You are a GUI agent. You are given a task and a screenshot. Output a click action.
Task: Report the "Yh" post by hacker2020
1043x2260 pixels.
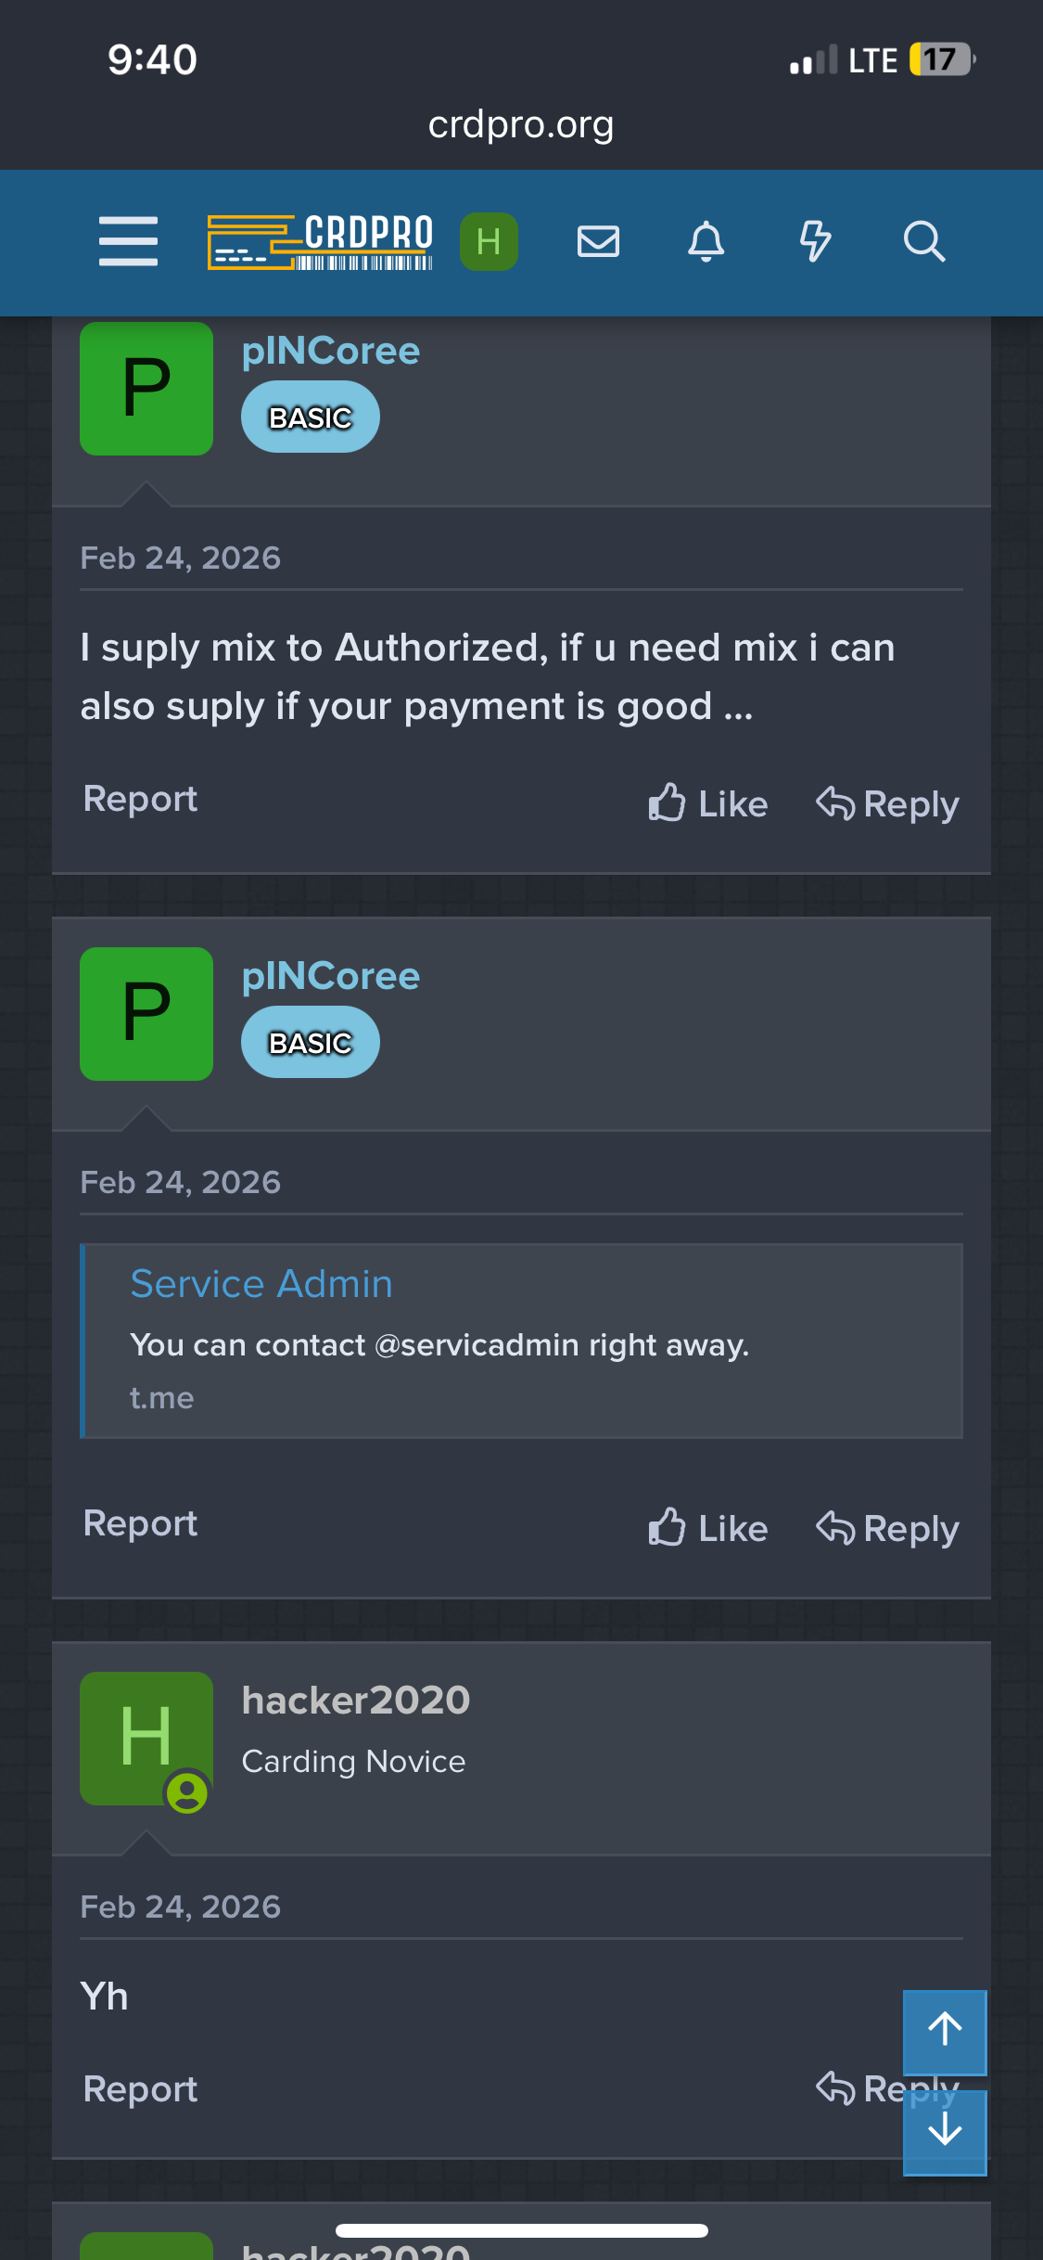coord(140,2089)
